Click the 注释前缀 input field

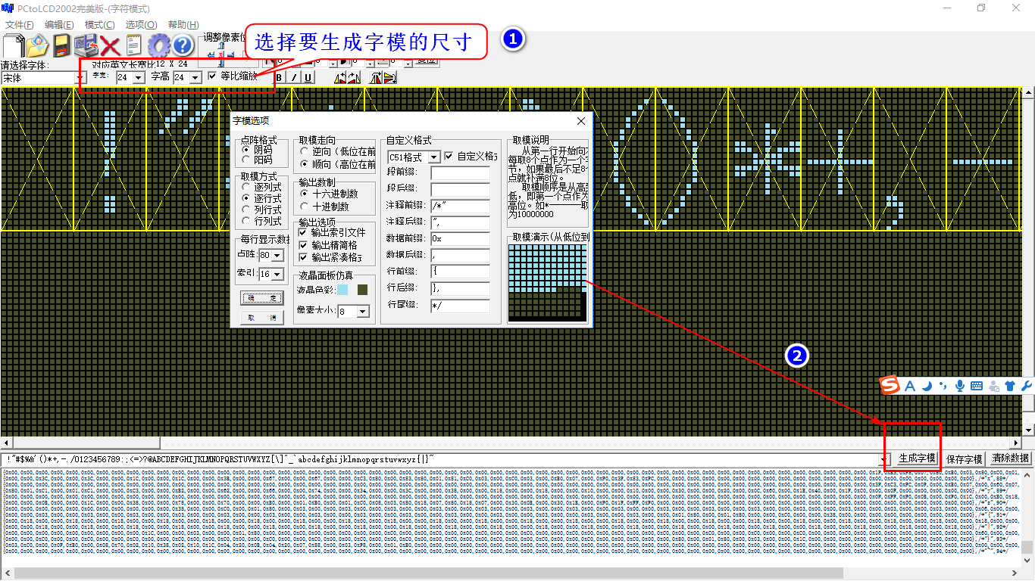(460, 206)
